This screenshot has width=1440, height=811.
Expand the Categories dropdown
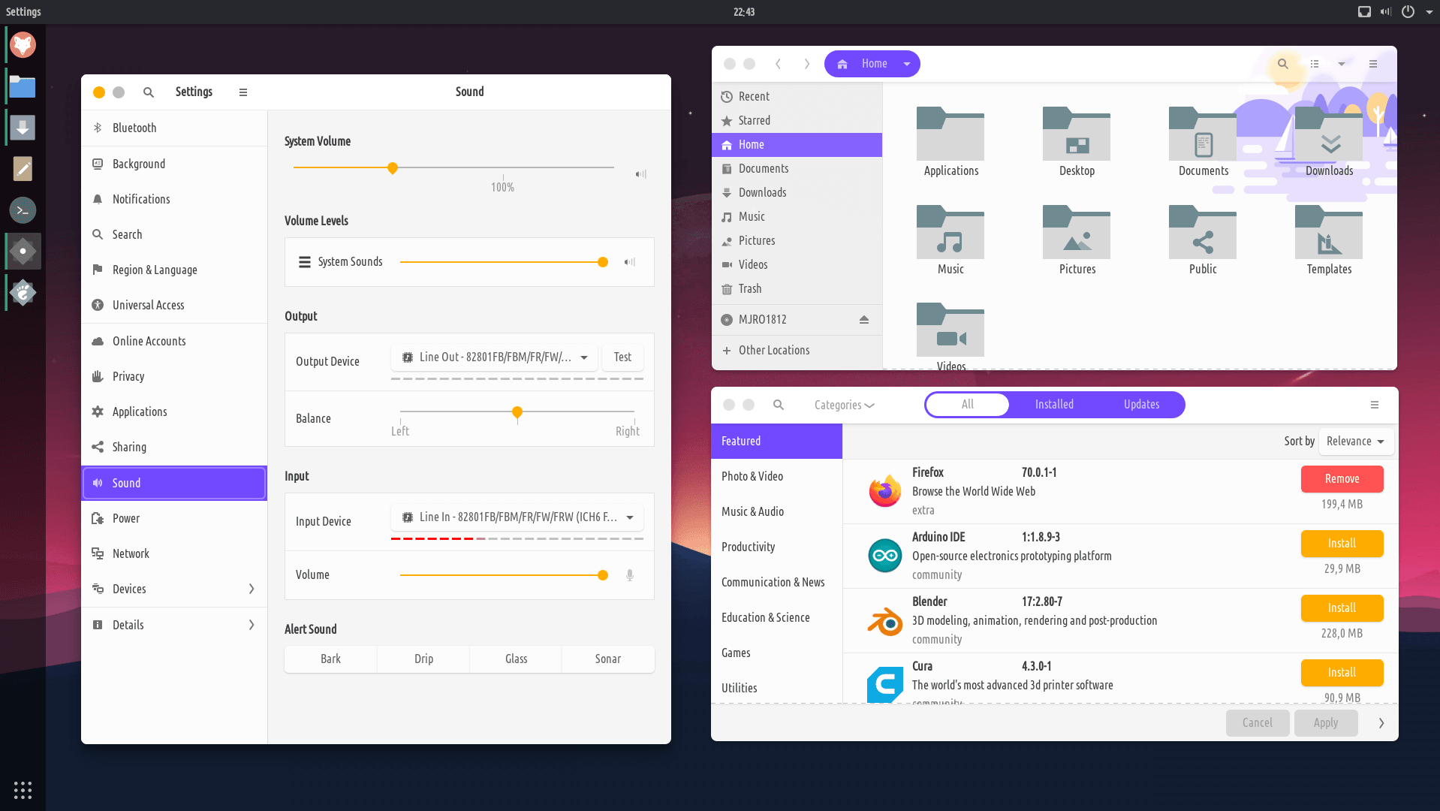tap(844, 405)
